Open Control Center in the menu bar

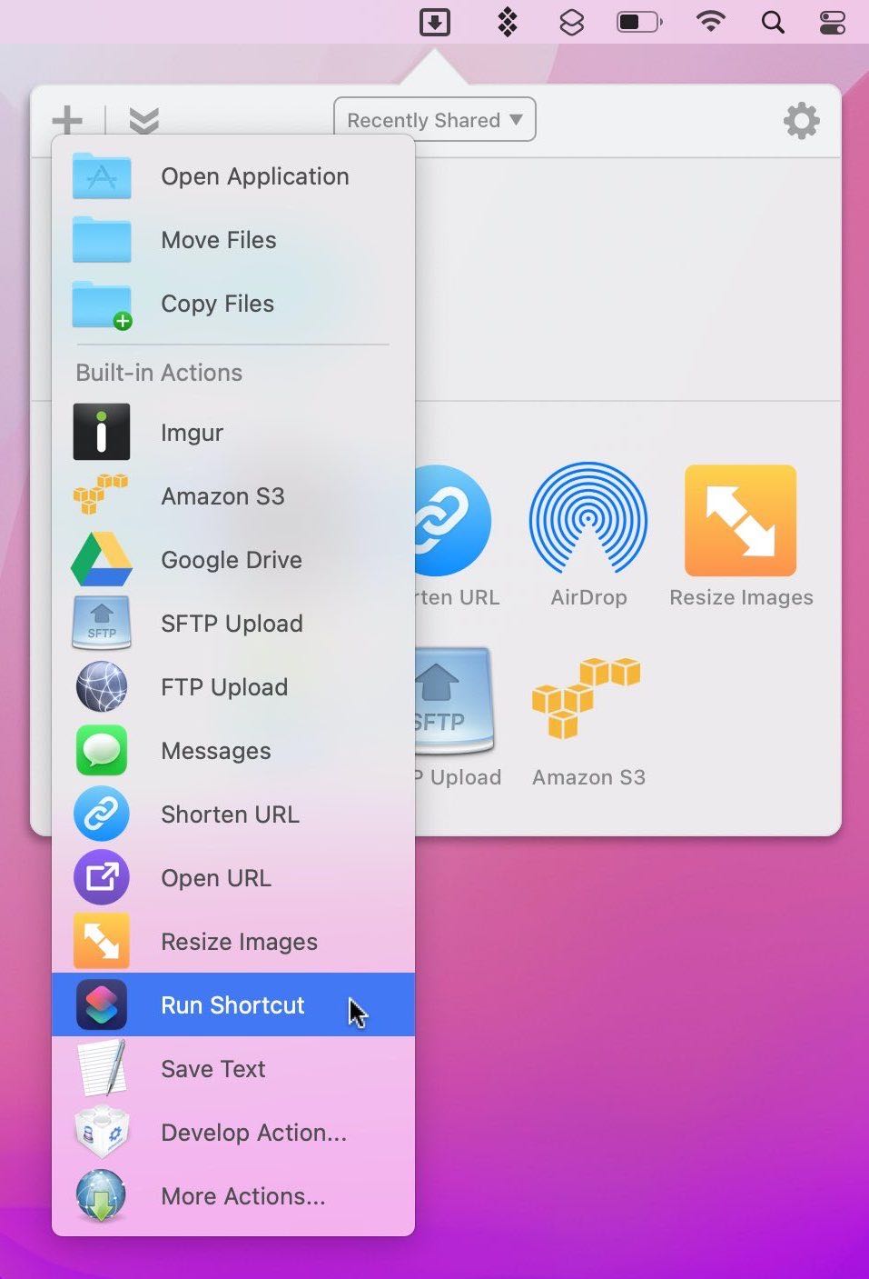click(x=832, y=22)
